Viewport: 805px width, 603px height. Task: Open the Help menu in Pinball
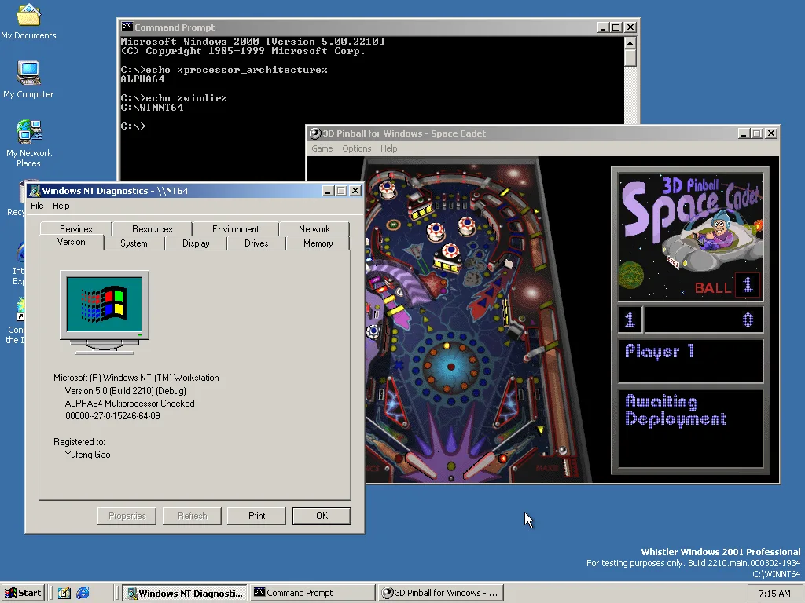[x=388, y=148]
